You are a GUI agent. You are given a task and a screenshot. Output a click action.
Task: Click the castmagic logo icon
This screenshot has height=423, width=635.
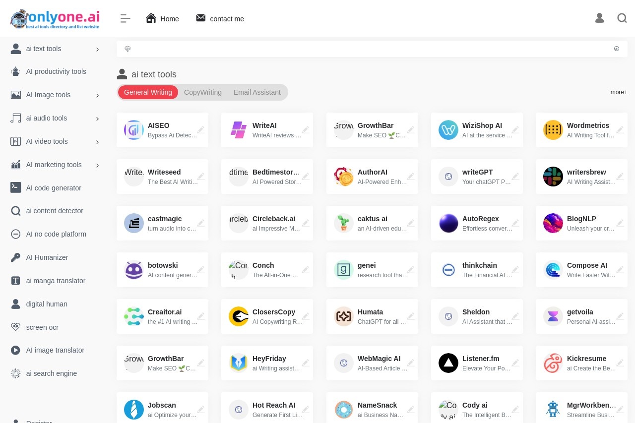(x=134, y=223)
